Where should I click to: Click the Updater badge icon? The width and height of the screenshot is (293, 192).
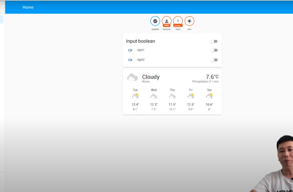[155, 21]
